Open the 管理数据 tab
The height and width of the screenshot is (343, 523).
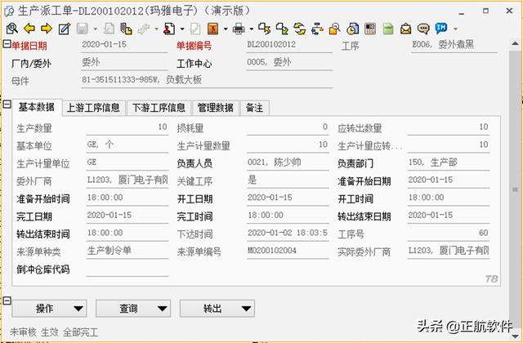click(x=216, y=108)
